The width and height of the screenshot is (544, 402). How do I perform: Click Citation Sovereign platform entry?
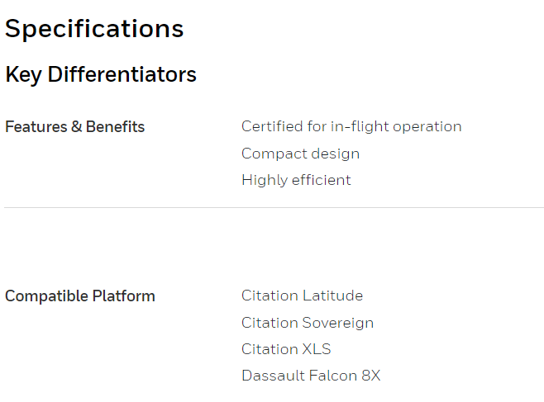tap(308, 323)
